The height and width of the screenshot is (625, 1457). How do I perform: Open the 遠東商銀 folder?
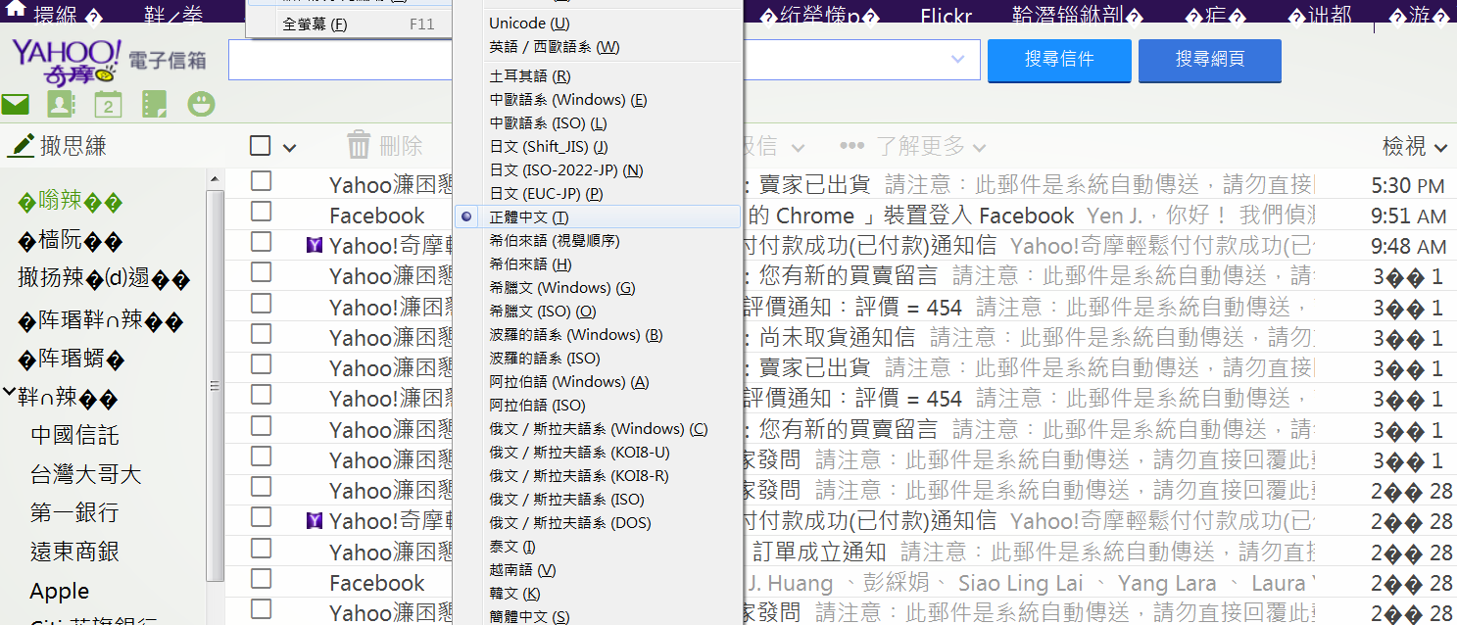74,552
